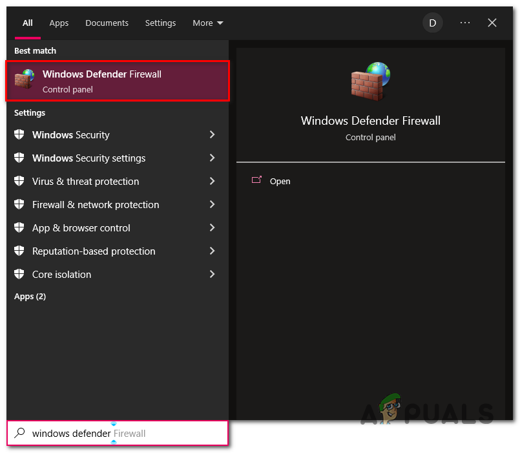The image size is (520, 453).
Task: Click shield icon beside Windows Security settings
Action: tap(19, 158)
